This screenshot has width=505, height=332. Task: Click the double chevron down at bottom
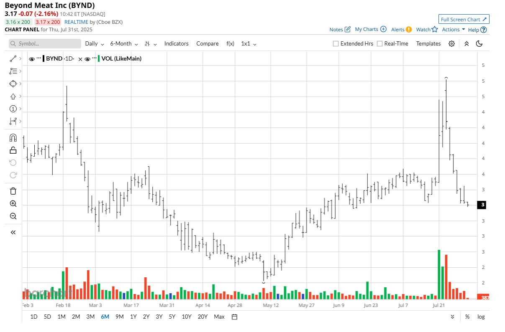pos(452,317)
